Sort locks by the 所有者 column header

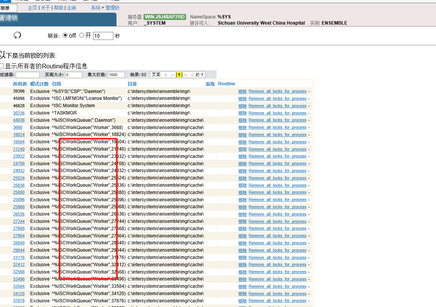[x=20, y=84]
